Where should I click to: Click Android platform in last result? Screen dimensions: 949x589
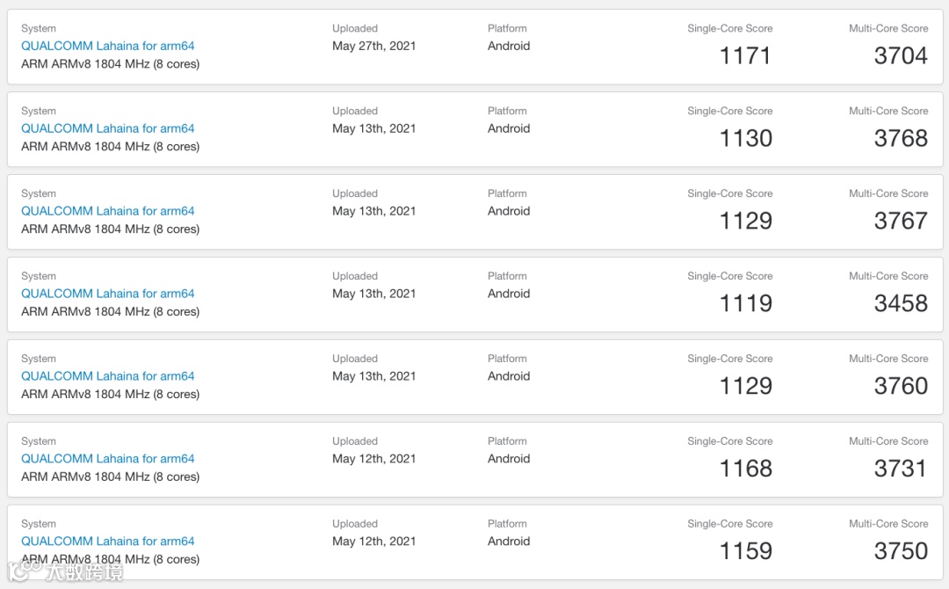point(509,542)
